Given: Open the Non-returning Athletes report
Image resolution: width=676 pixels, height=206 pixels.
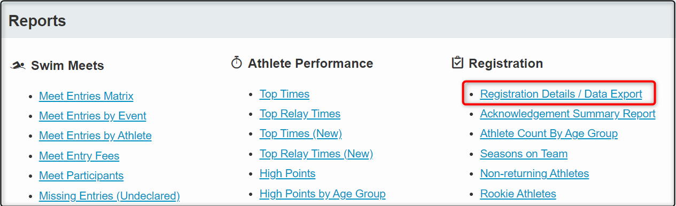Looking at the screenshot, I should pos(534,173).
